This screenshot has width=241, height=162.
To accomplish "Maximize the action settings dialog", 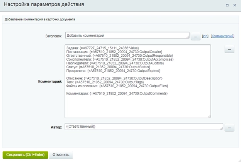I will 227,5.
